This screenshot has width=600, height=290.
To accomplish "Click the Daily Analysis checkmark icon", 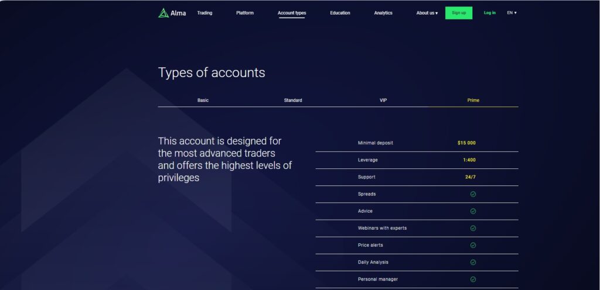I will [x=473, y=262].
